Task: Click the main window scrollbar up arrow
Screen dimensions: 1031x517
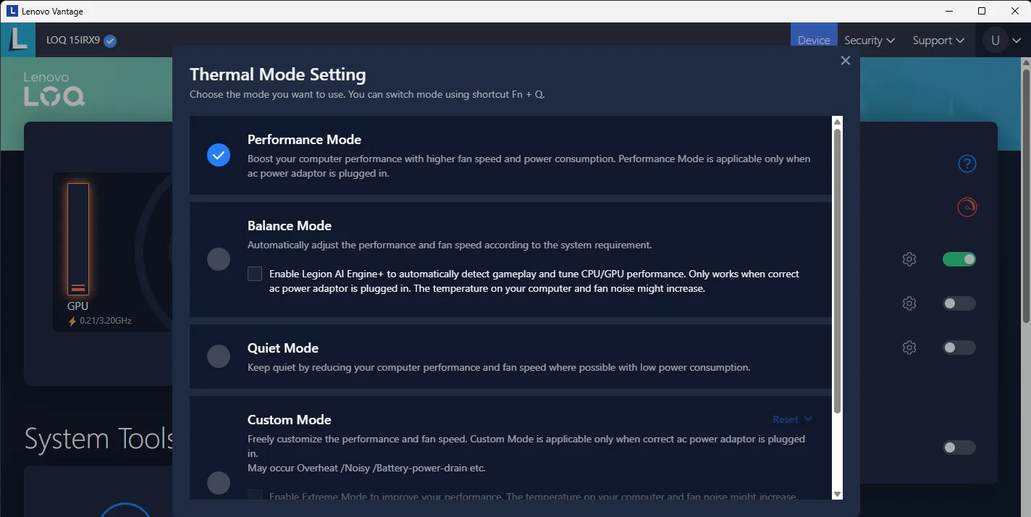Action: coord(1025,64)
